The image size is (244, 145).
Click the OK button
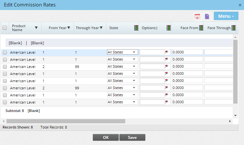pos(105,137)
